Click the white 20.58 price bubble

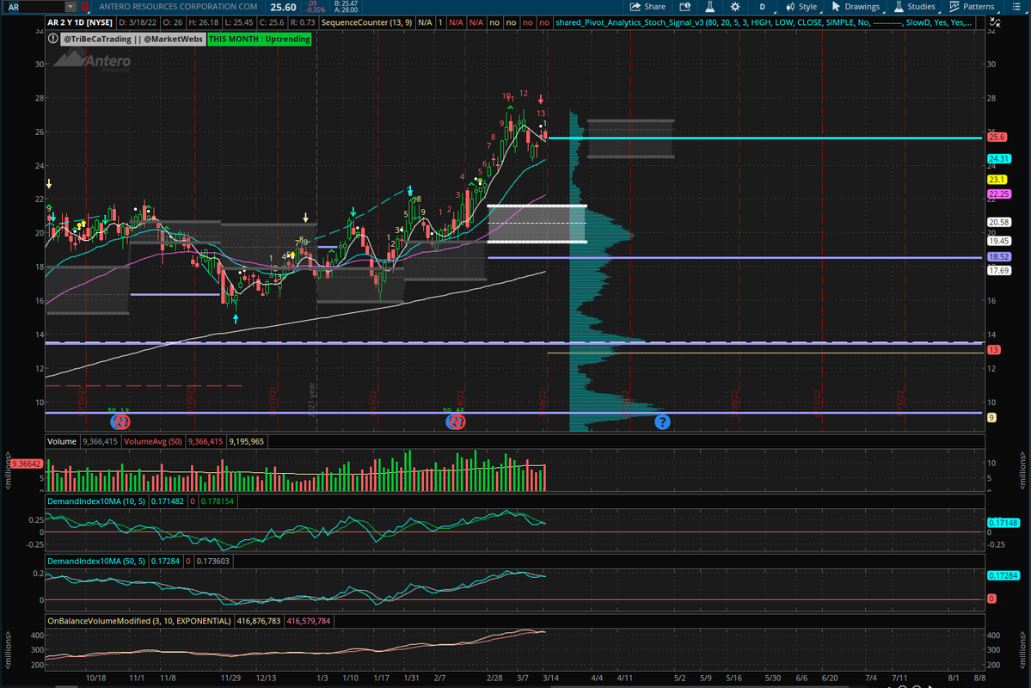click(999, 223)
